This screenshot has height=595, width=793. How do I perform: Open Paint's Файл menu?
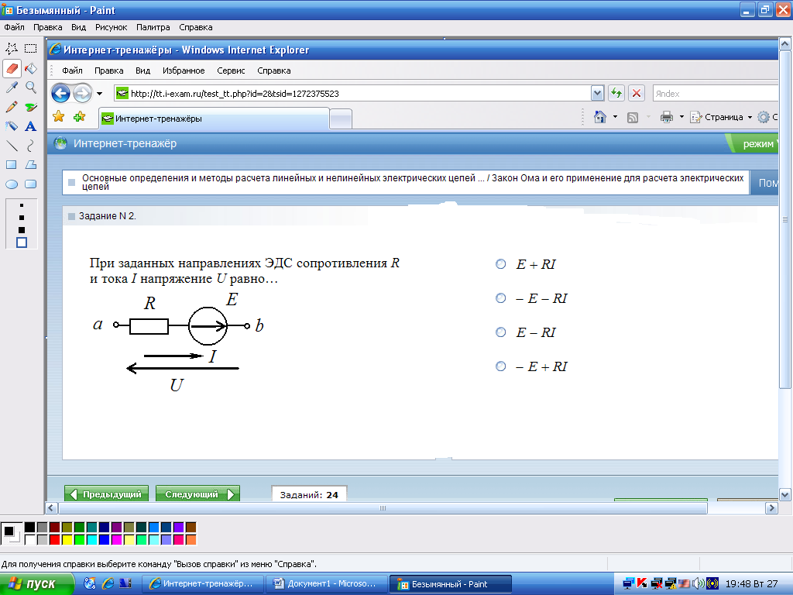(14, 27)
